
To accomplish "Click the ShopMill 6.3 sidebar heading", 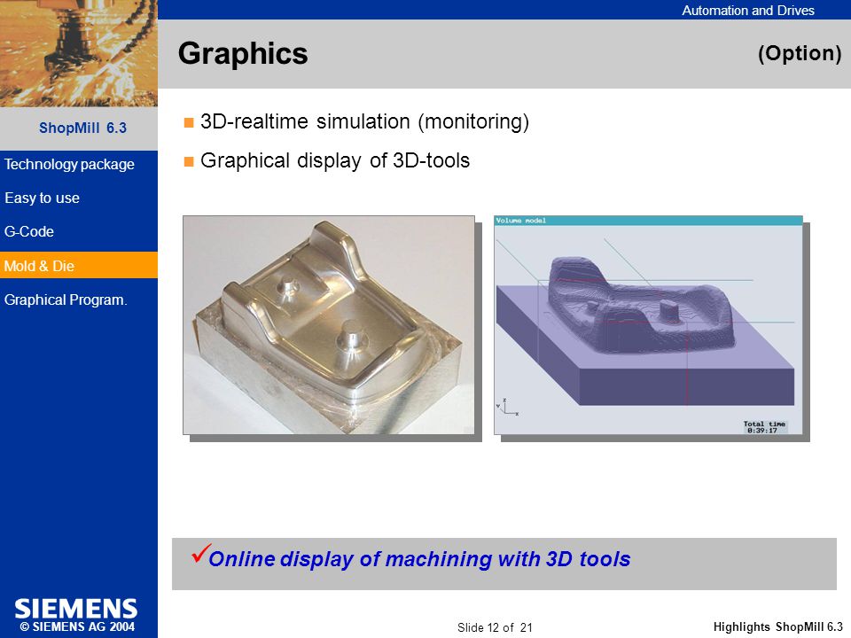I will pos(82,128).
